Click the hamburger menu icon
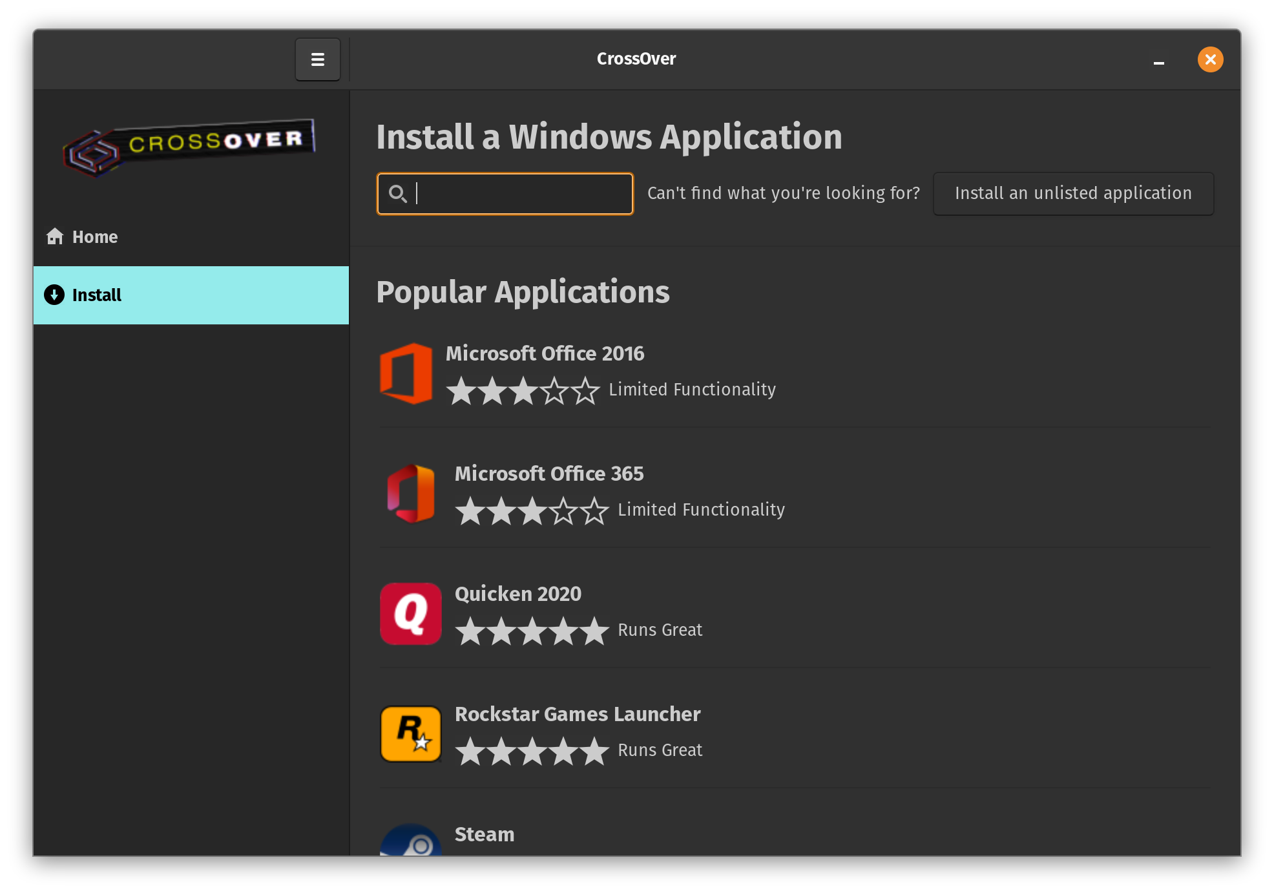 coord(318,59)
